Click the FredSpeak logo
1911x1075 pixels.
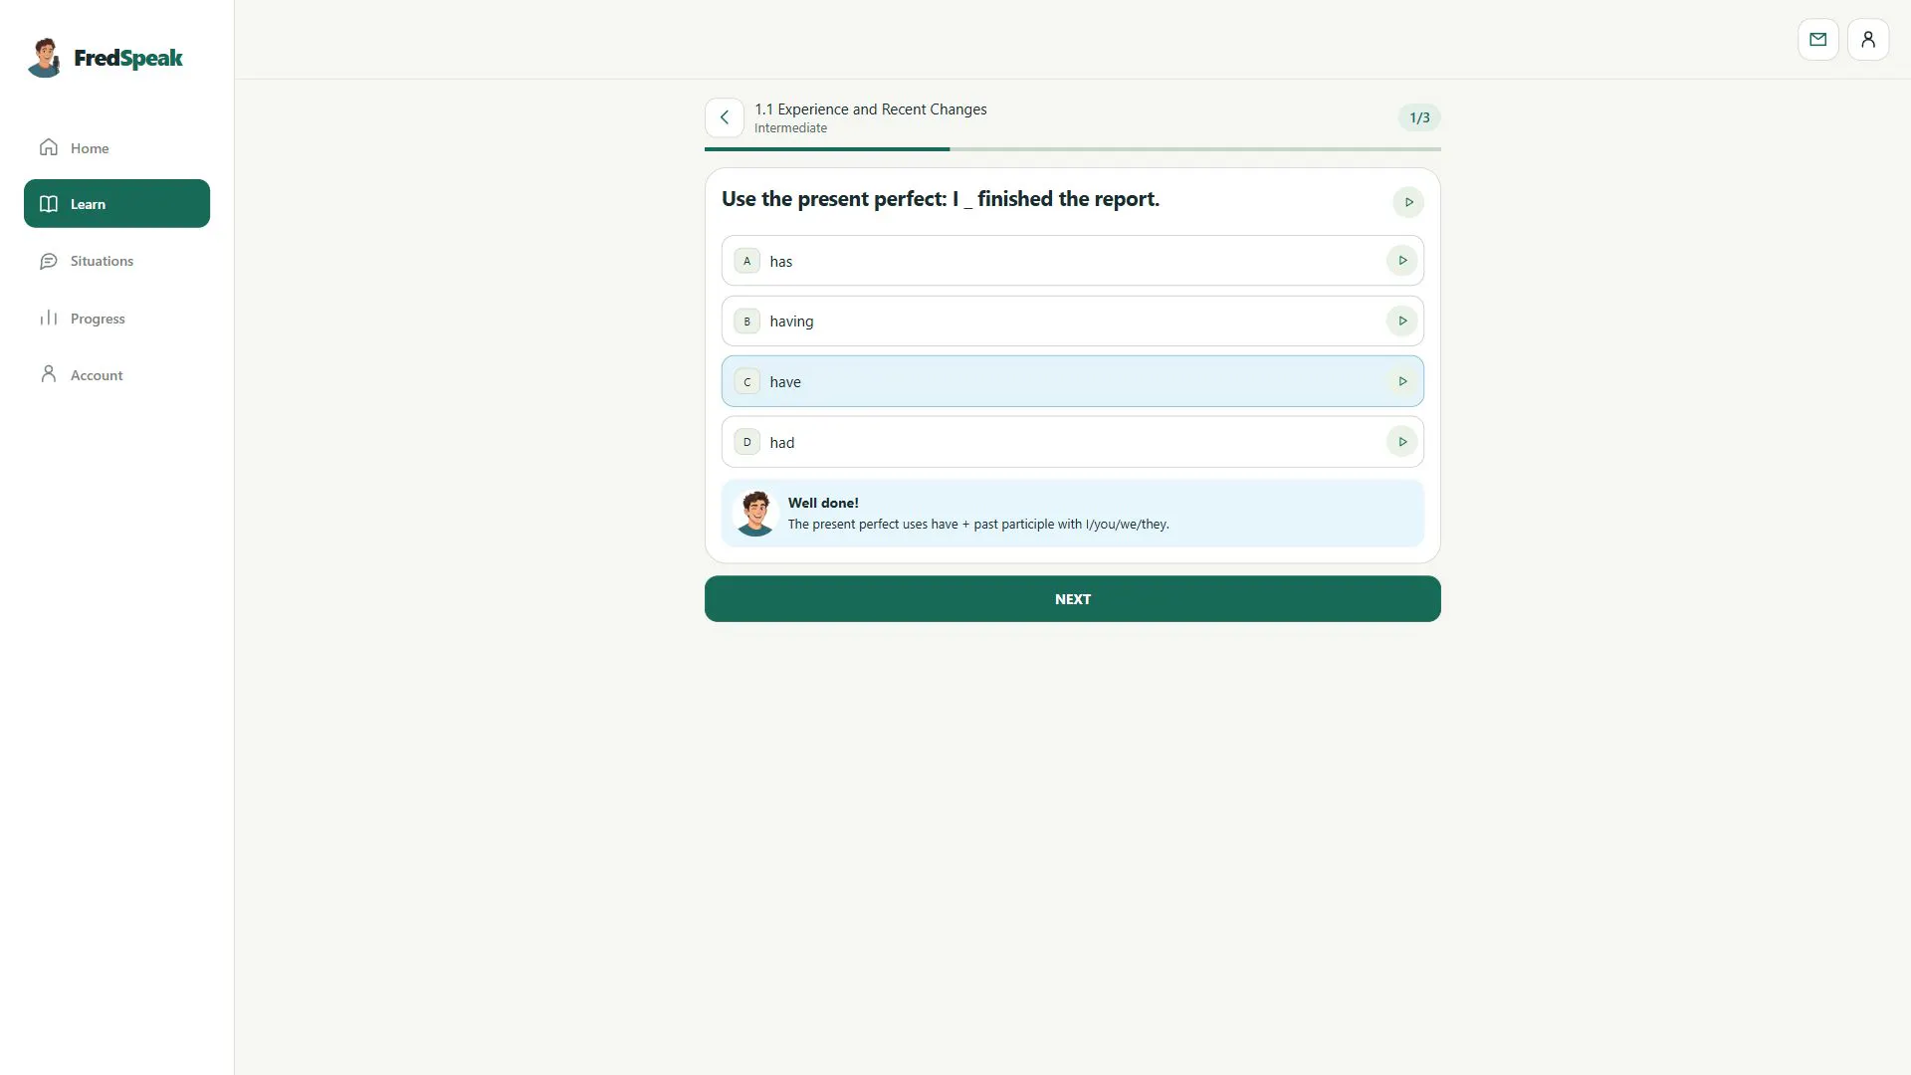[106, 58]
